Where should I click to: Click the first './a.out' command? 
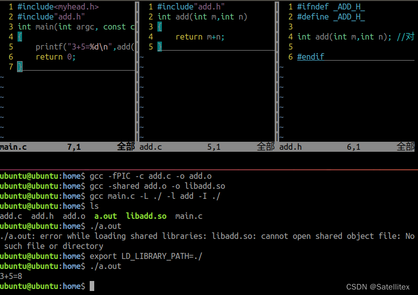[x=106, y=226]
